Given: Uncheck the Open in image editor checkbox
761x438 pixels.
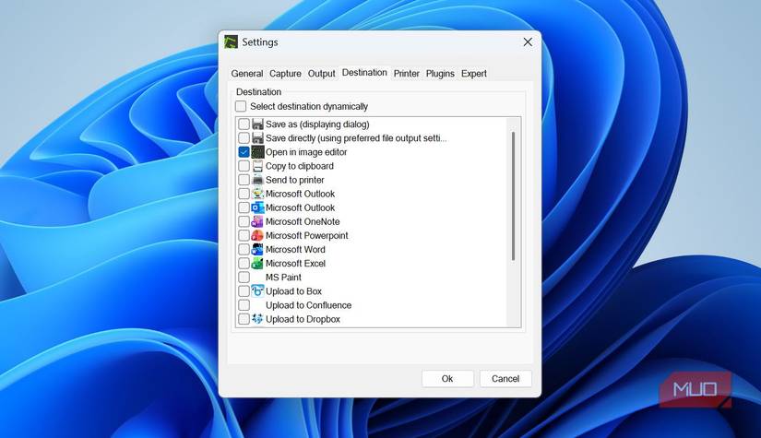Looking at the screenshot, I should (244, 152).
